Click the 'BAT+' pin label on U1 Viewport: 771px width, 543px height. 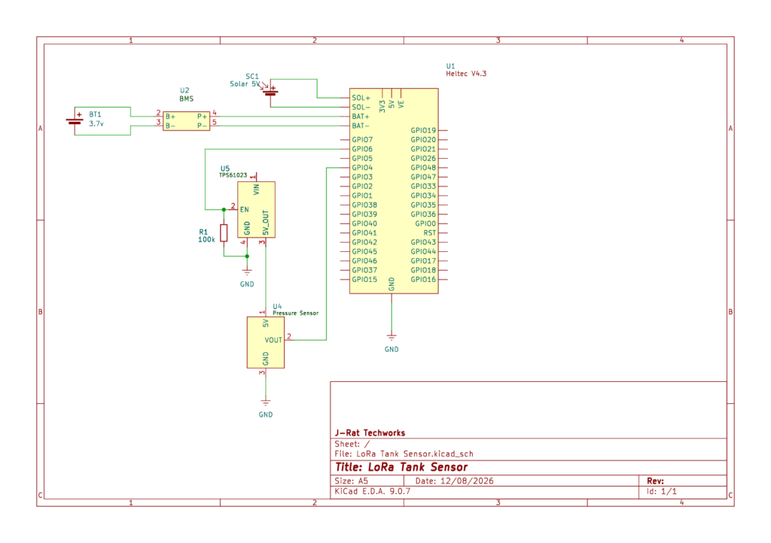coord(361,117)
